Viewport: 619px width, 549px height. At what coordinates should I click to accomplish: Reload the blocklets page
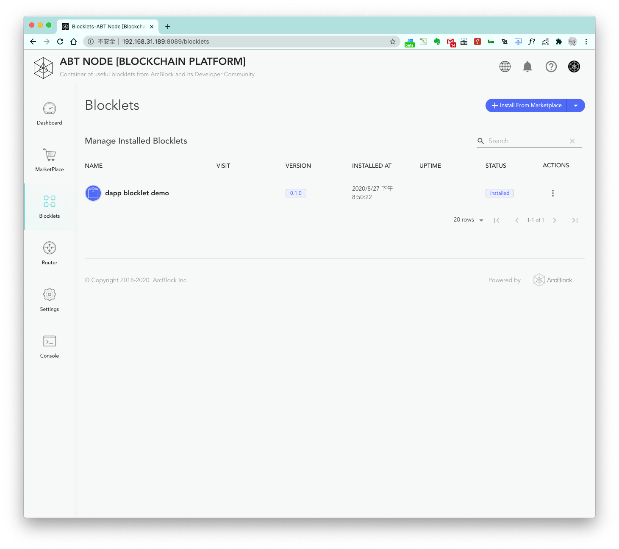click(60, 42)
